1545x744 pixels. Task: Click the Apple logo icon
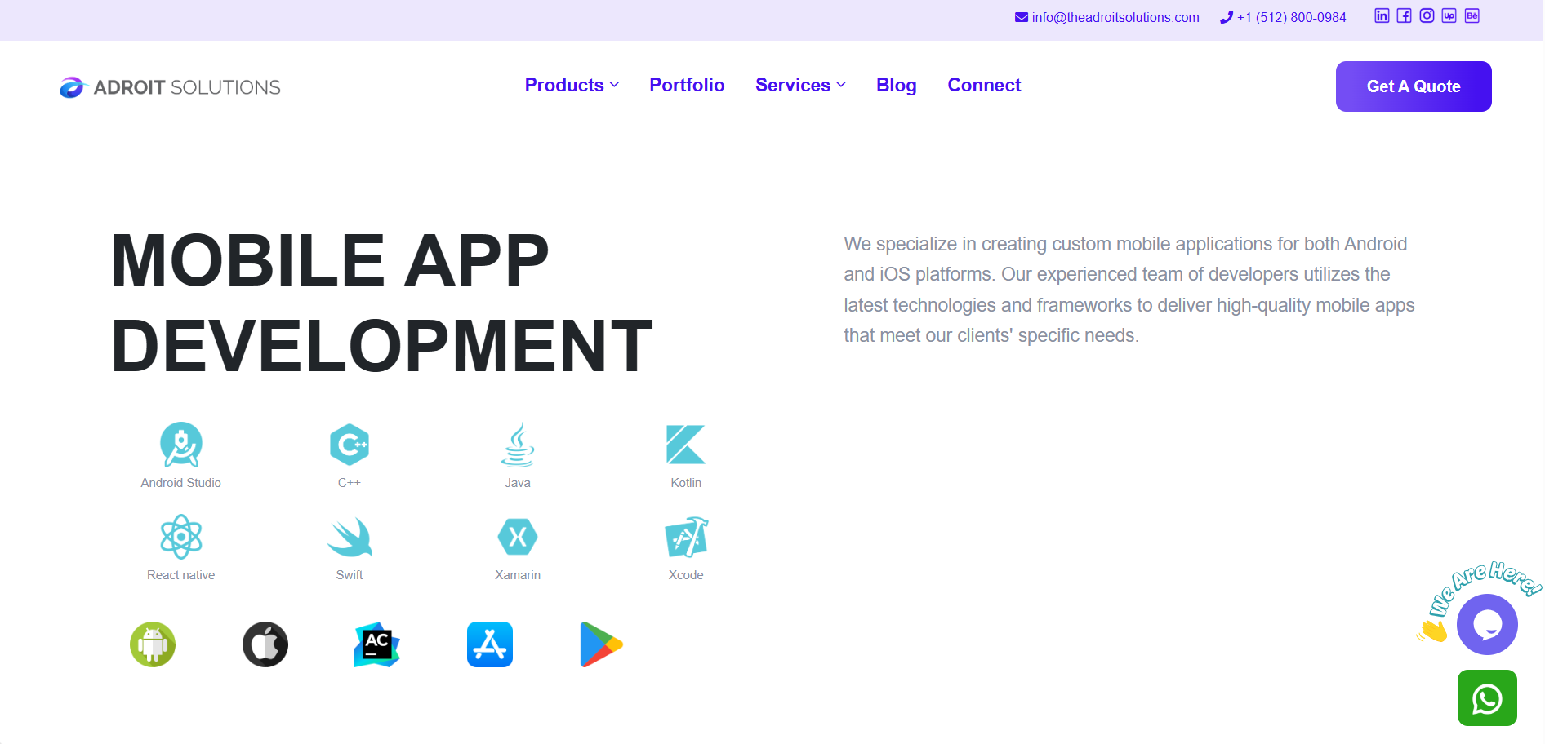265,644
